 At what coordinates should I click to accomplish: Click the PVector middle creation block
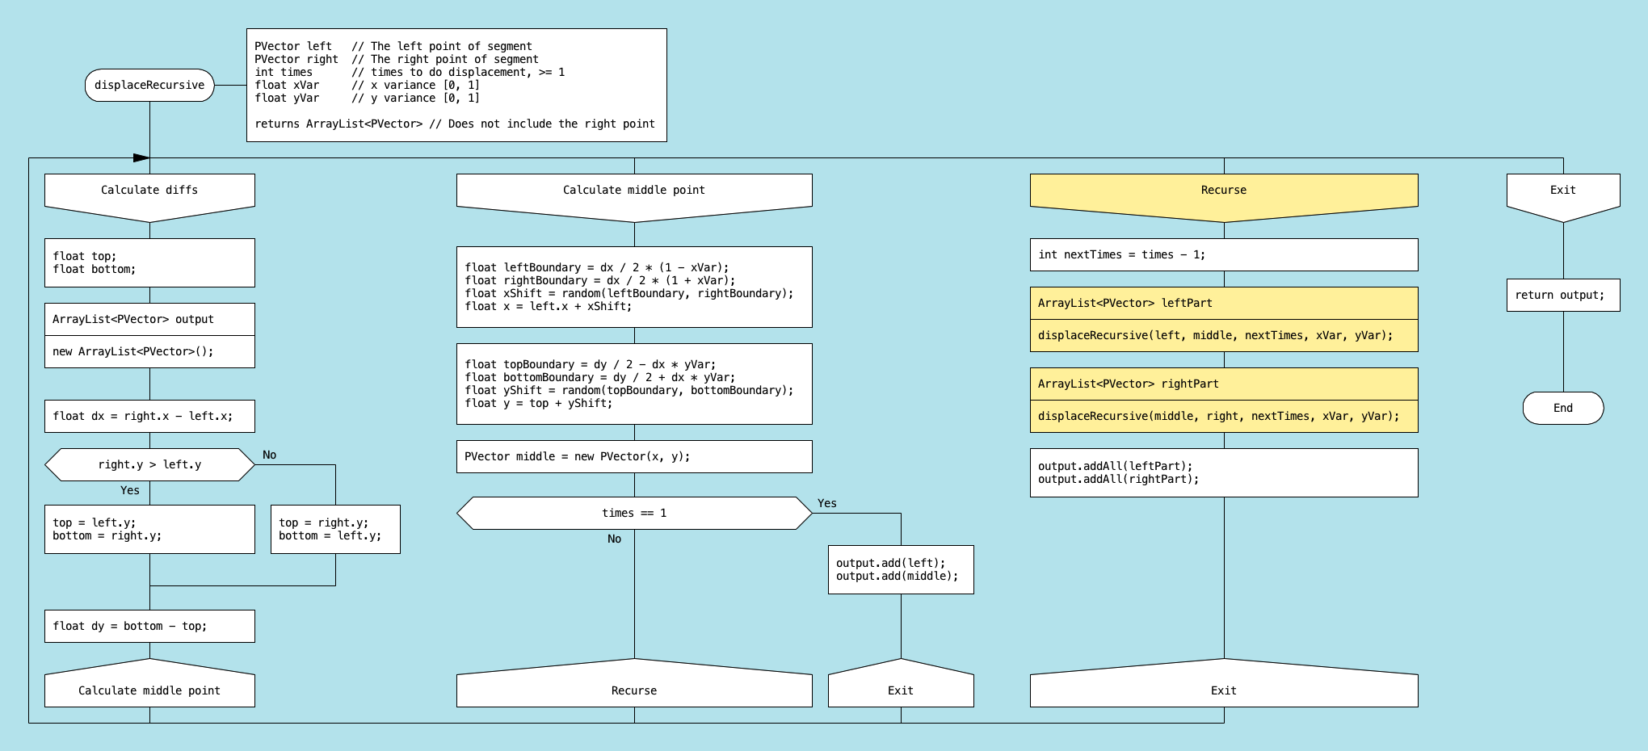(634, 457)
